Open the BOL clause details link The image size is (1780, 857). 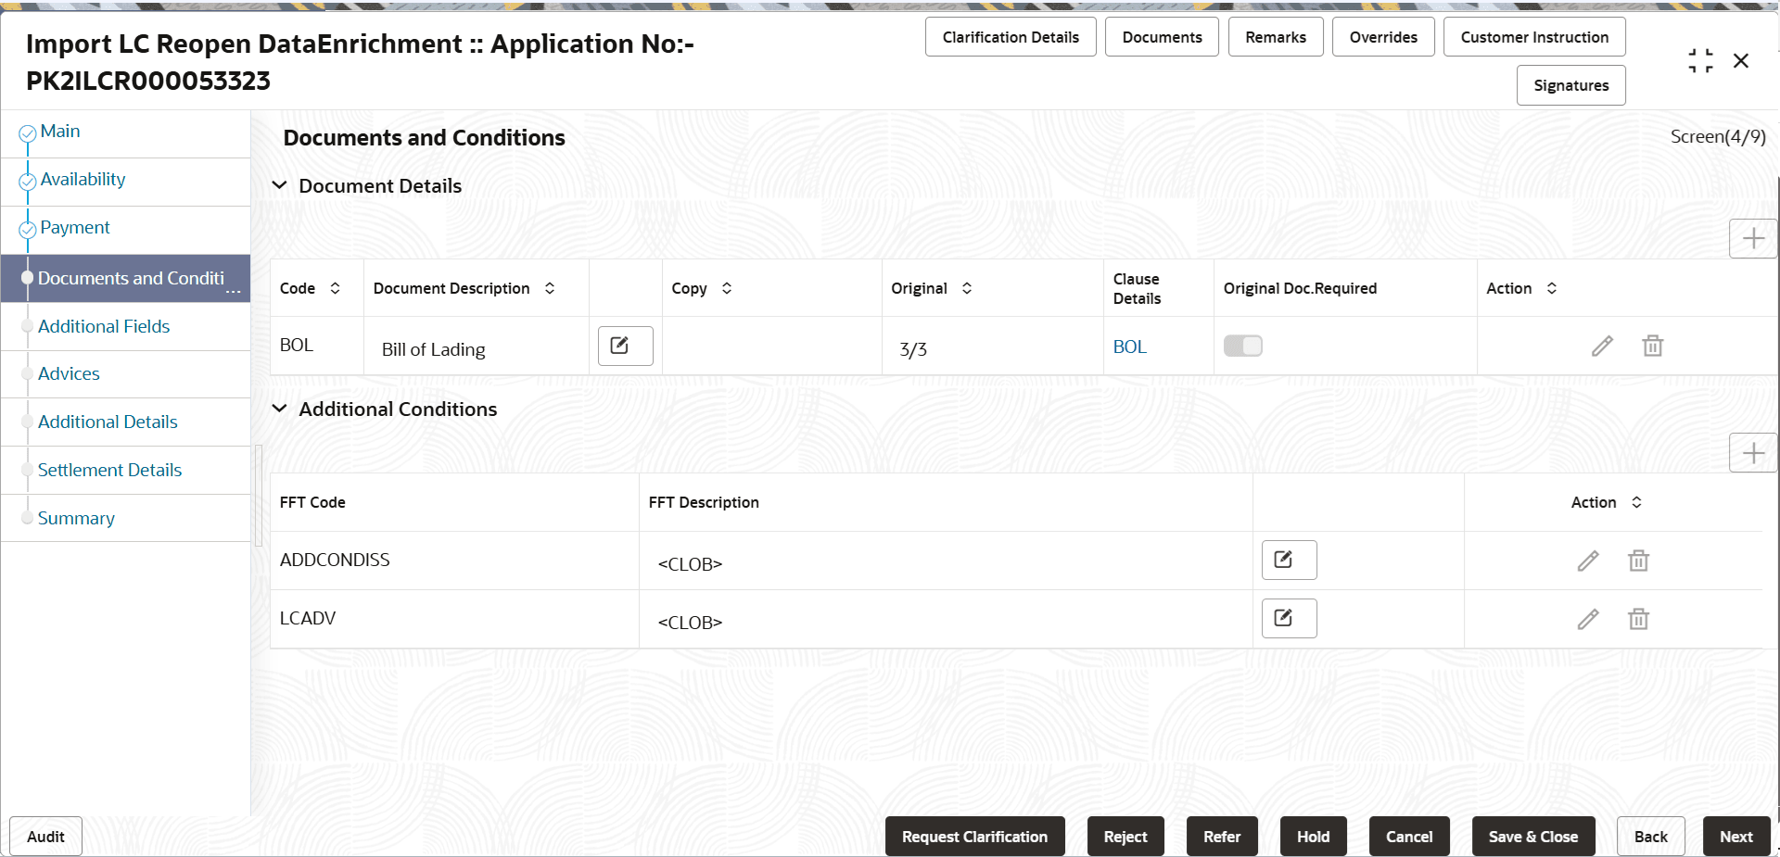tap(1130, 347)
